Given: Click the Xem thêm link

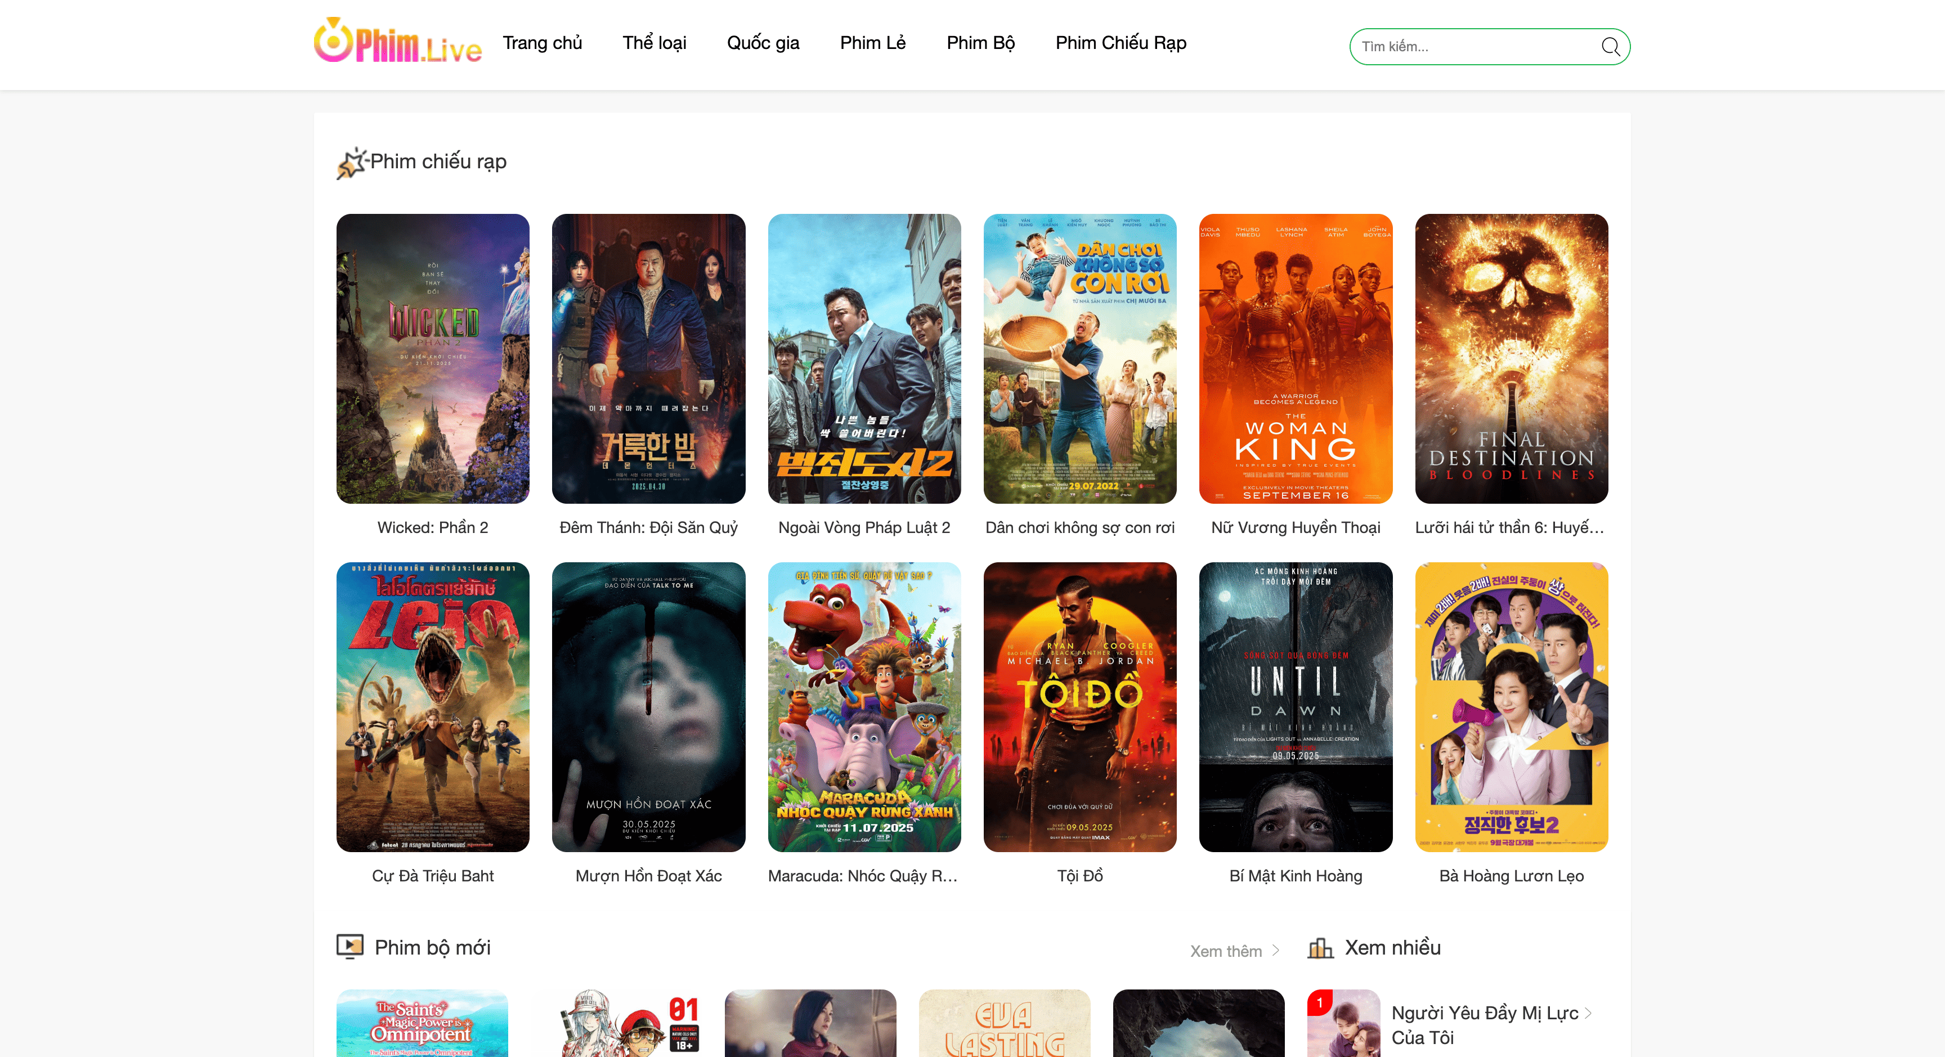Looking at the screenshot, I should coord(1225,951).
